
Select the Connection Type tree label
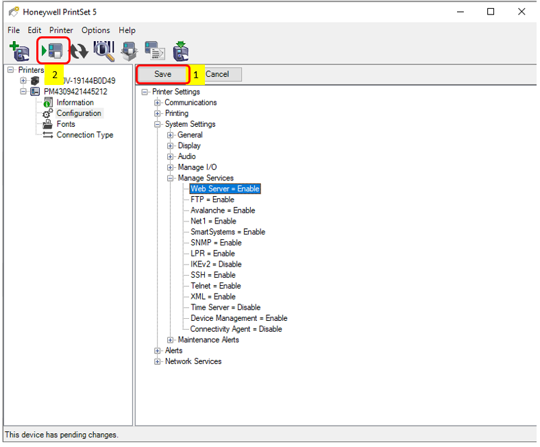click(85, 135)
